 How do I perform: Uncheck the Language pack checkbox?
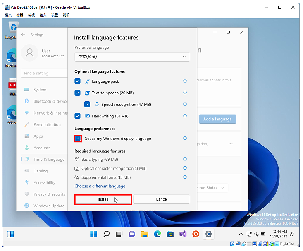click(77, 81)
